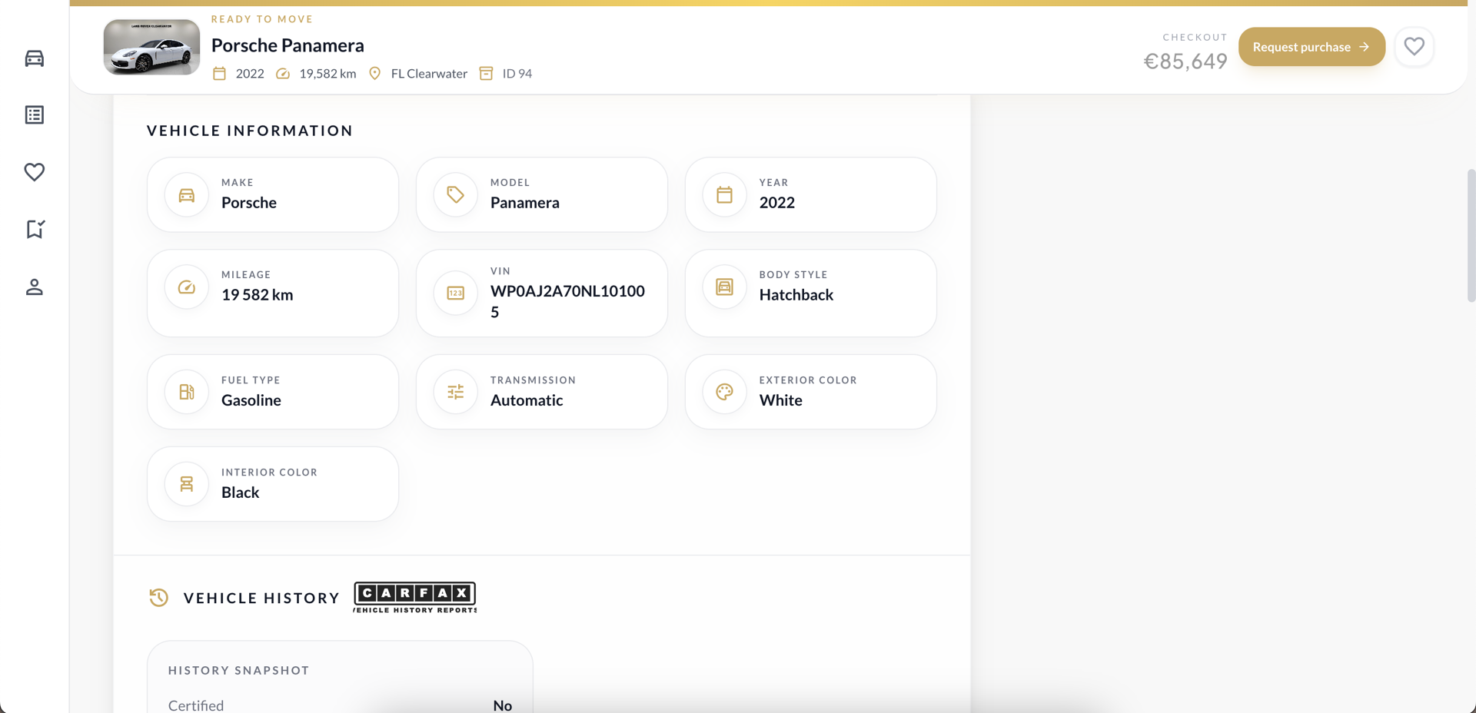Click the FL Clearwater location text

tap(429, 74)
